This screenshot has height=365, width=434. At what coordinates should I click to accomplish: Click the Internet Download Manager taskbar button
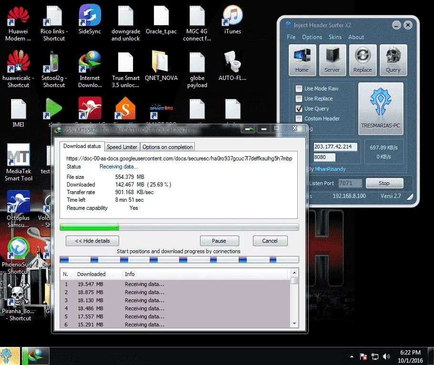pos(36,356)
